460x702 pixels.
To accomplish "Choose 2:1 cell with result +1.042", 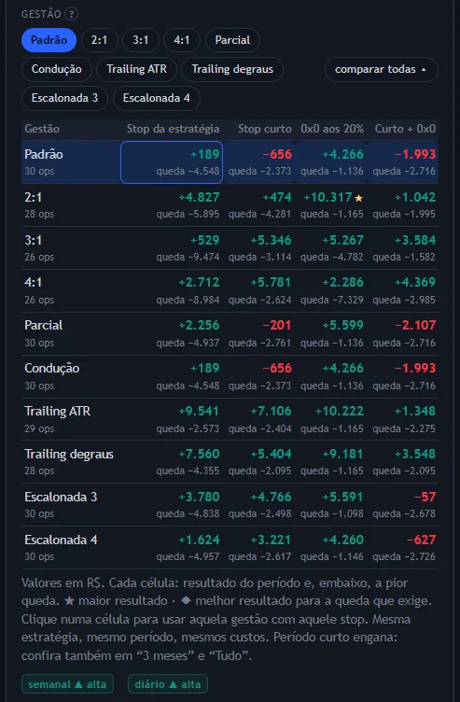I will coord(403,205).
